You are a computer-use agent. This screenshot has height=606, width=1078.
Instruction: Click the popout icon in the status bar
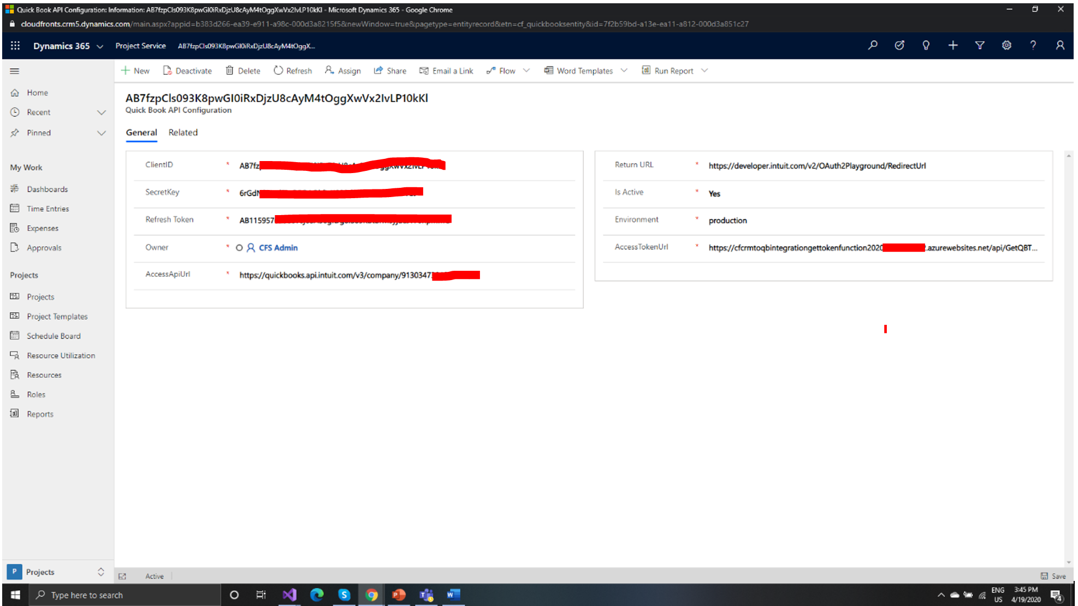122,576
